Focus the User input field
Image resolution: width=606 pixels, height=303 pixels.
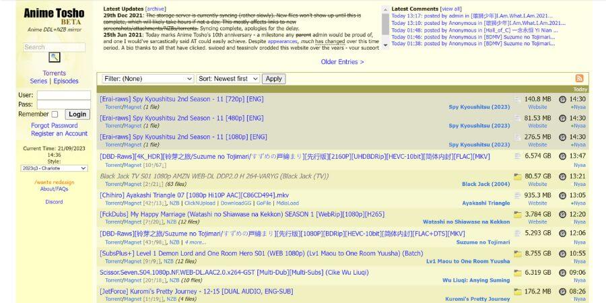tap(63, 96)
